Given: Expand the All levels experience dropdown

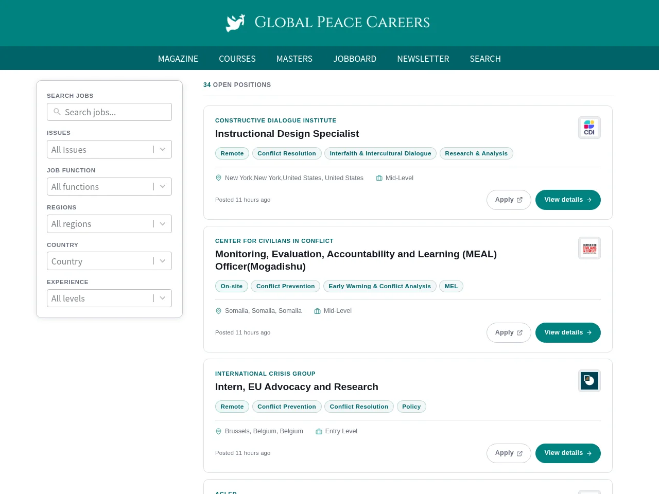Looking at the screenshot, I should point(109,298).
